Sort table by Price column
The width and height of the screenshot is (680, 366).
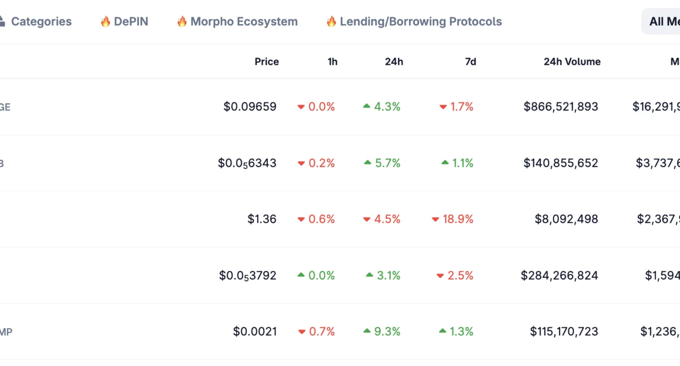266,62
